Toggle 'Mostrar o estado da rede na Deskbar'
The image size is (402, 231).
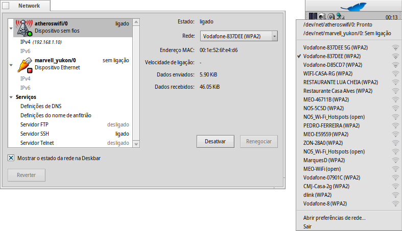11,158
